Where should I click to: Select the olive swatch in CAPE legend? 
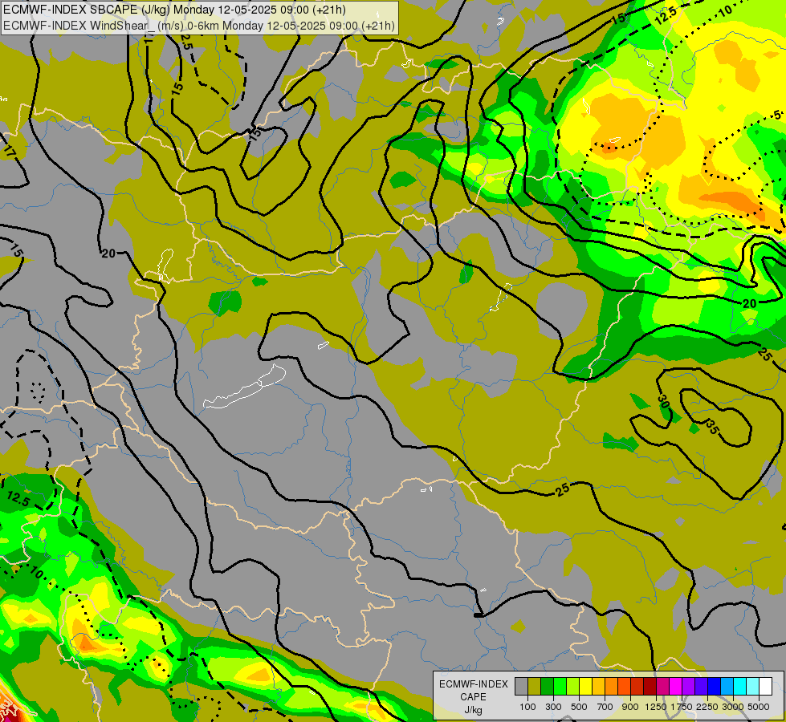click(x=535, y=687)
